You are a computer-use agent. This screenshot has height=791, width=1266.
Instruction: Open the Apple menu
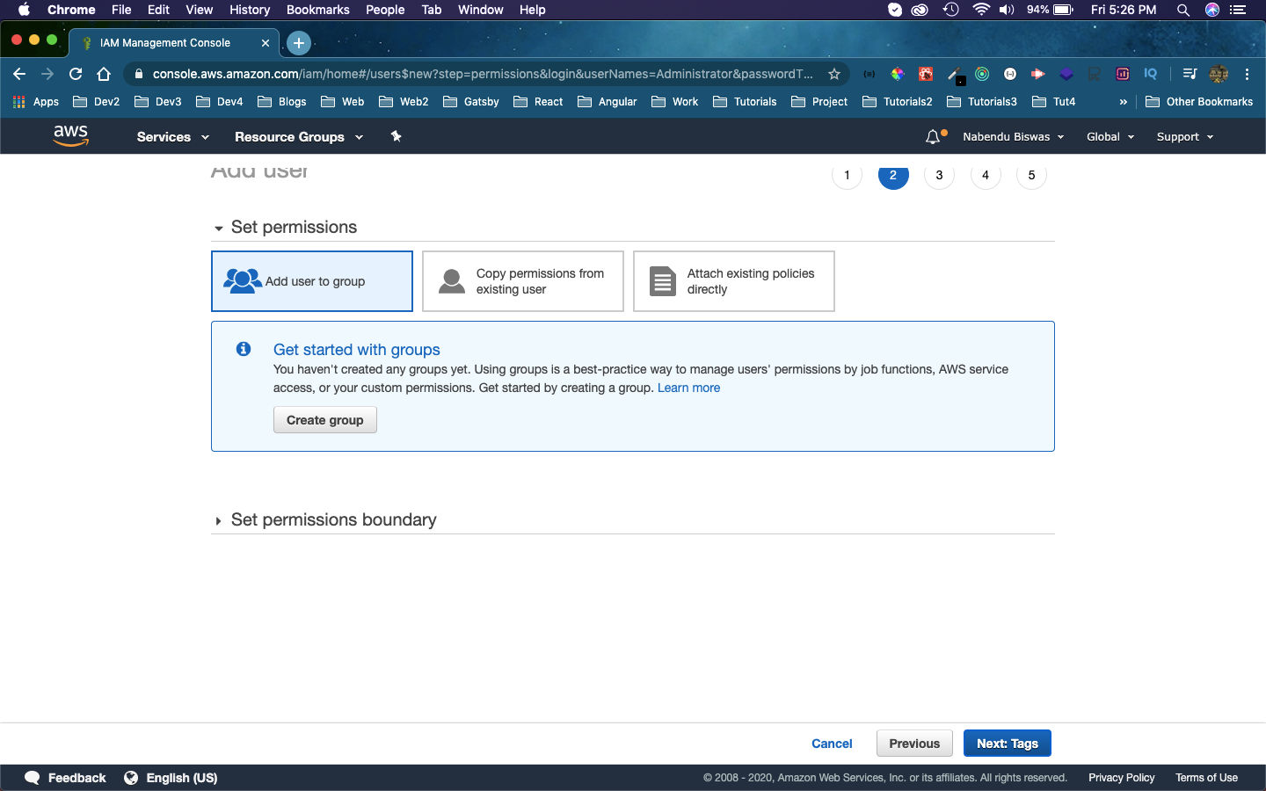point(24,10)
